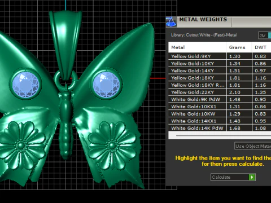This screenshot has height=203, width=271.
Task: Select the White Gold:14KX1 row
Action: click(x=220, y=121)
